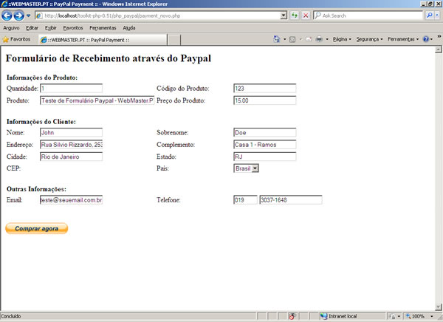Viewport: 443px width, 322px height.
Task: Click the Código do Produto field
Action: (265, 88)
